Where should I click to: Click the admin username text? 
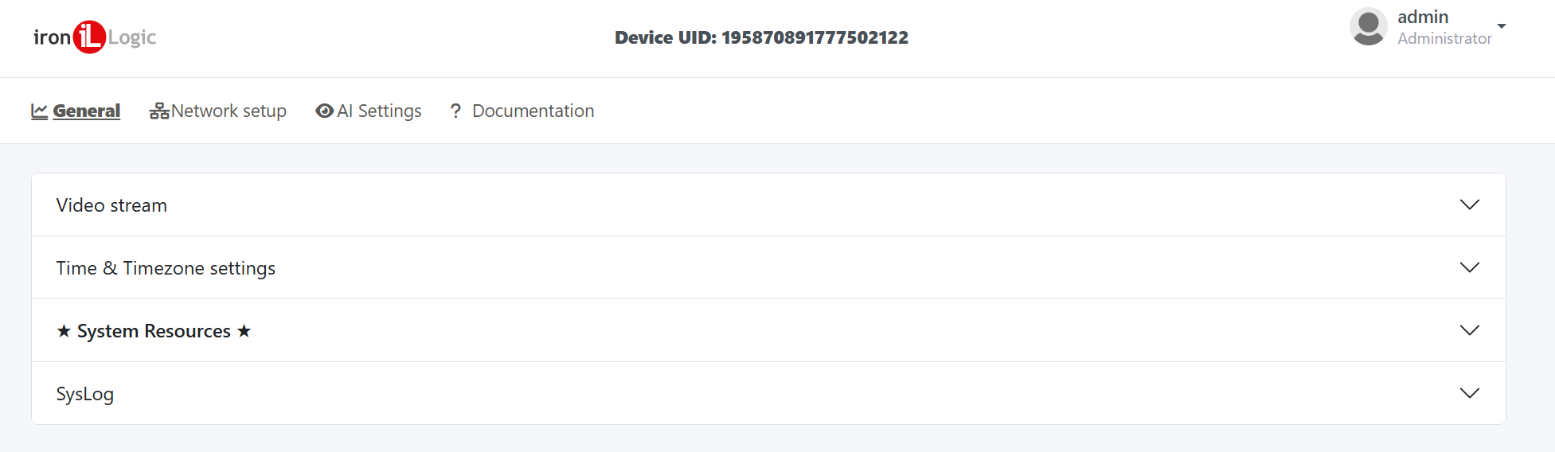[1423, 18]
